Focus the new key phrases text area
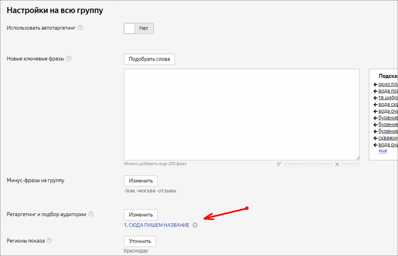 [x=241, y=114]
